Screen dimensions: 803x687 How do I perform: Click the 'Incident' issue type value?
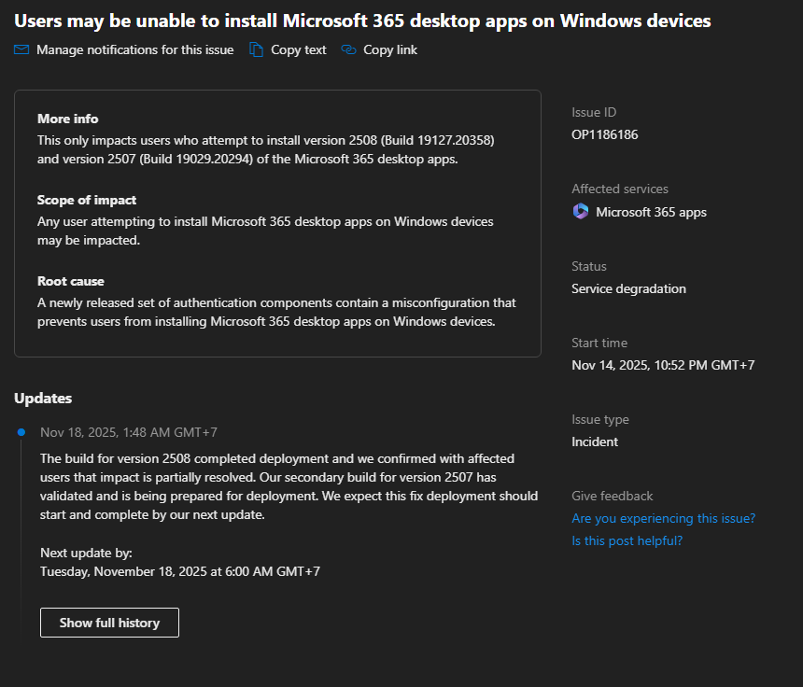[x=595, y=442]
